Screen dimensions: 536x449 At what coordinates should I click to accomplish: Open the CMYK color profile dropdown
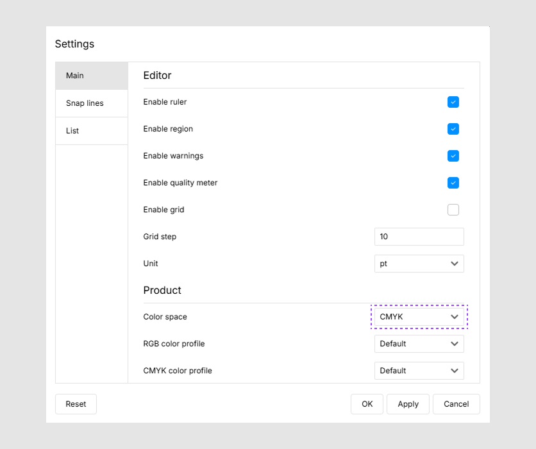tap(419, 371)
